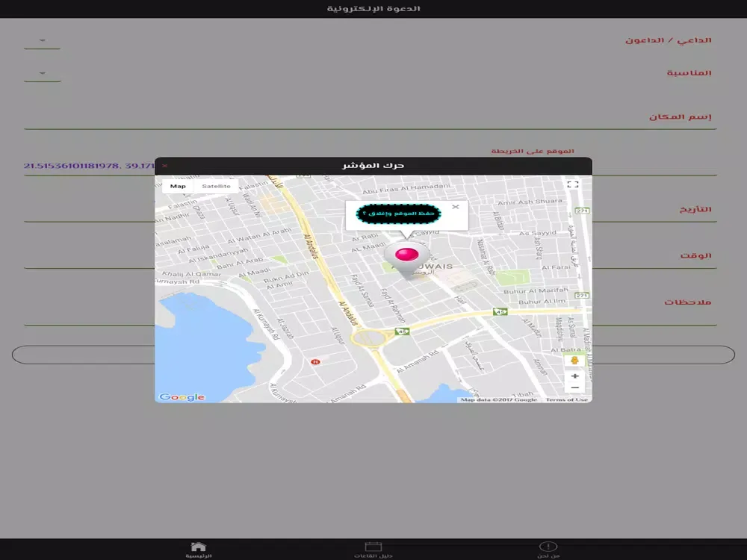Open Street View pegman control

point(574,361)
